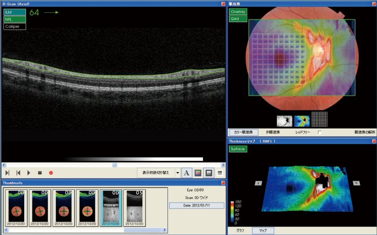Switch to the マップ tab
This screenshot has height=235, width=377.
coord(263,230)
